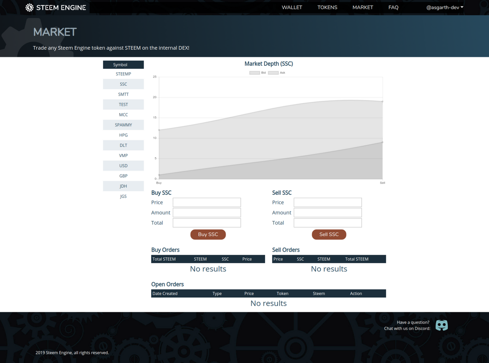Select JGS from the symbol list
Image resolution: width=489 pixels, height=363 pixels.
tap(123, 196)
